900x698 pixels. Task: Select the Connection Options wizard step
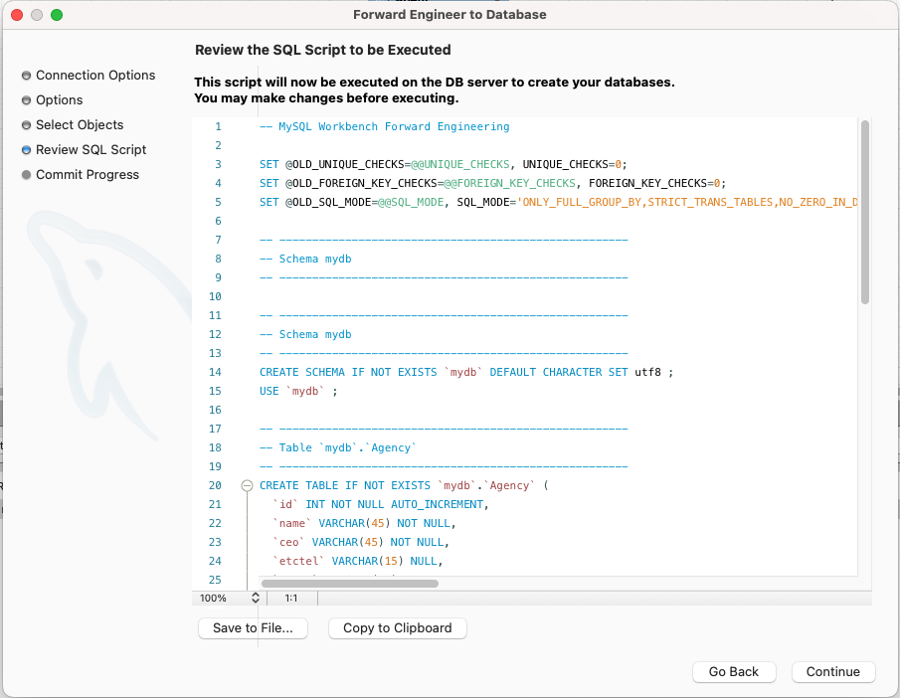95,76
